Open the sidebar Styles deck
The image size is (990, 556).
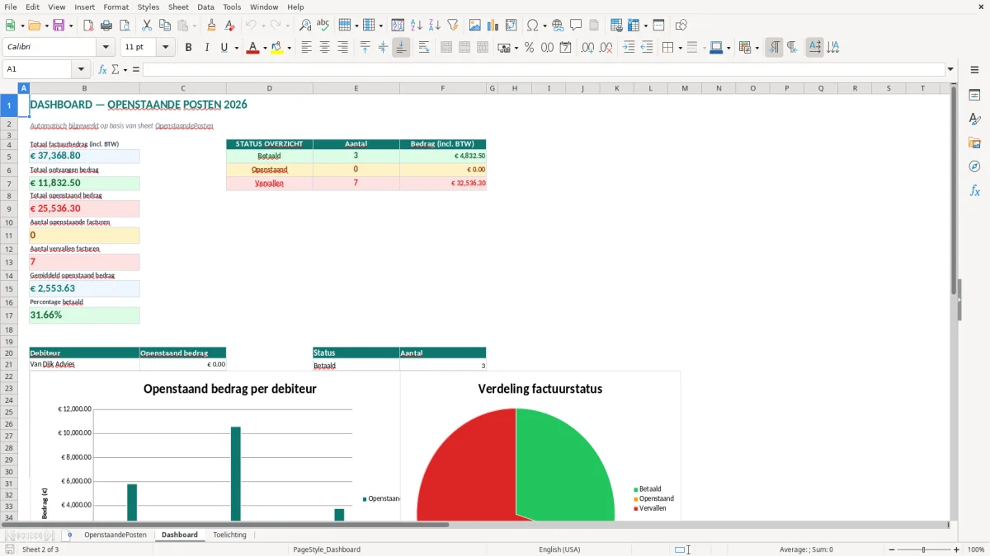pos(974,119)
